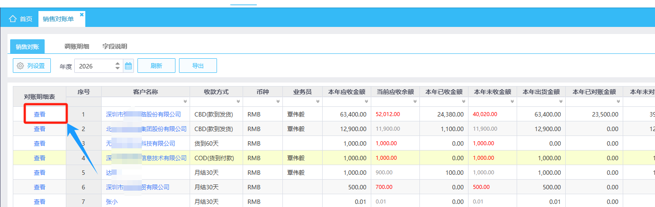
Task: Click 查看 link in row 1
Action: [40, 114]
